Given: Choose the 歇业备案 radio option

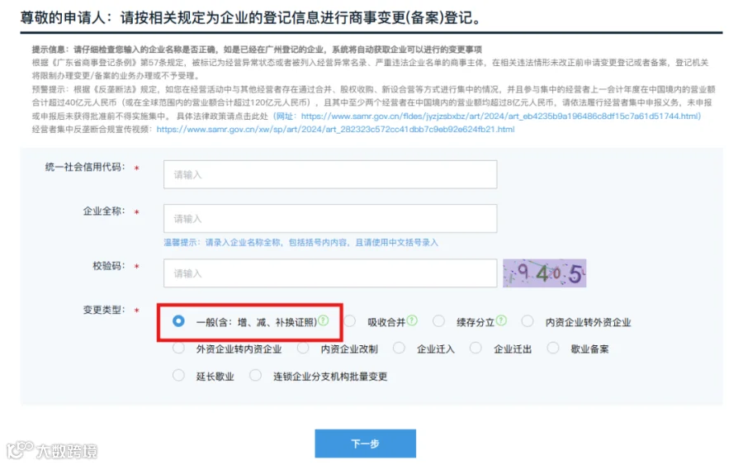Looking at the screenshot, I should [x=553, y=349].
